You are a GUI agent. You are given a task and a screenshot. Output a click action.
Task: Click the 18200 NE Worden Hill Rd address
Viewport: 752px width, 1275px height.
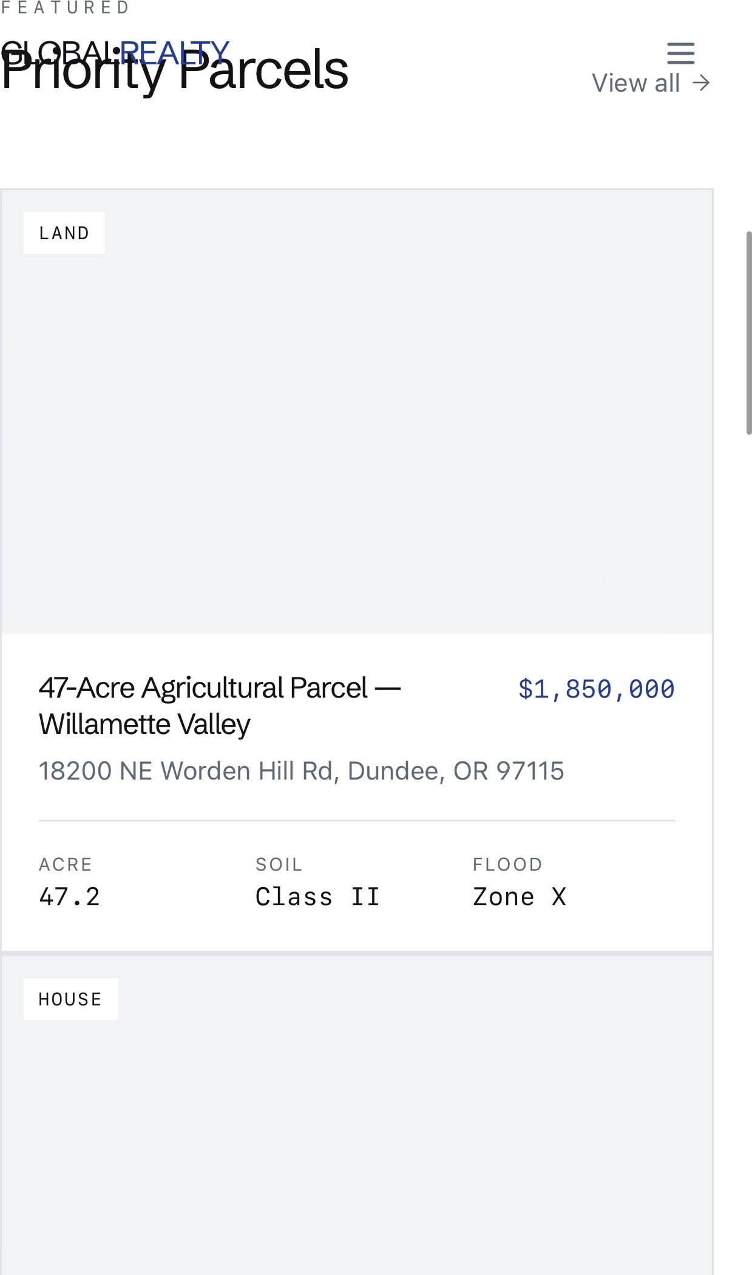click(301, 771)
